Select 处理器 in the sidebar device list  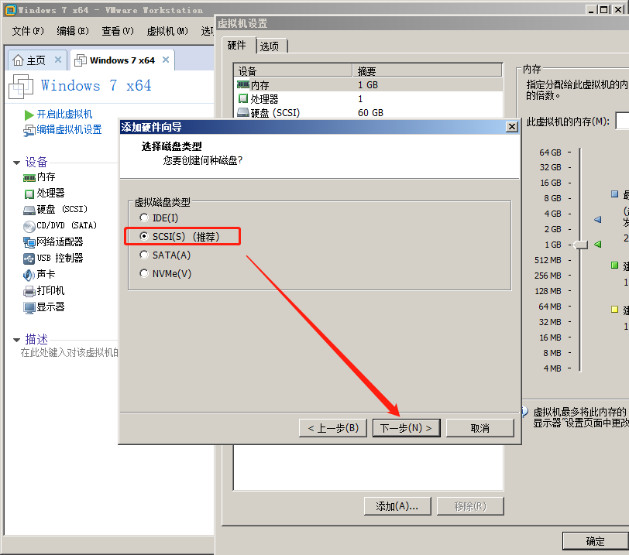pyautogui.click(x=50, y=194)
